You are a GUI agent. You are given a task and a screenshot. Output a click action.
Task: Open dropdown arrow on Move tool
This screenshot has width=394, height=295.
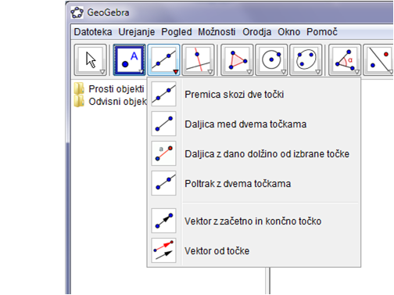coord(102,72)
